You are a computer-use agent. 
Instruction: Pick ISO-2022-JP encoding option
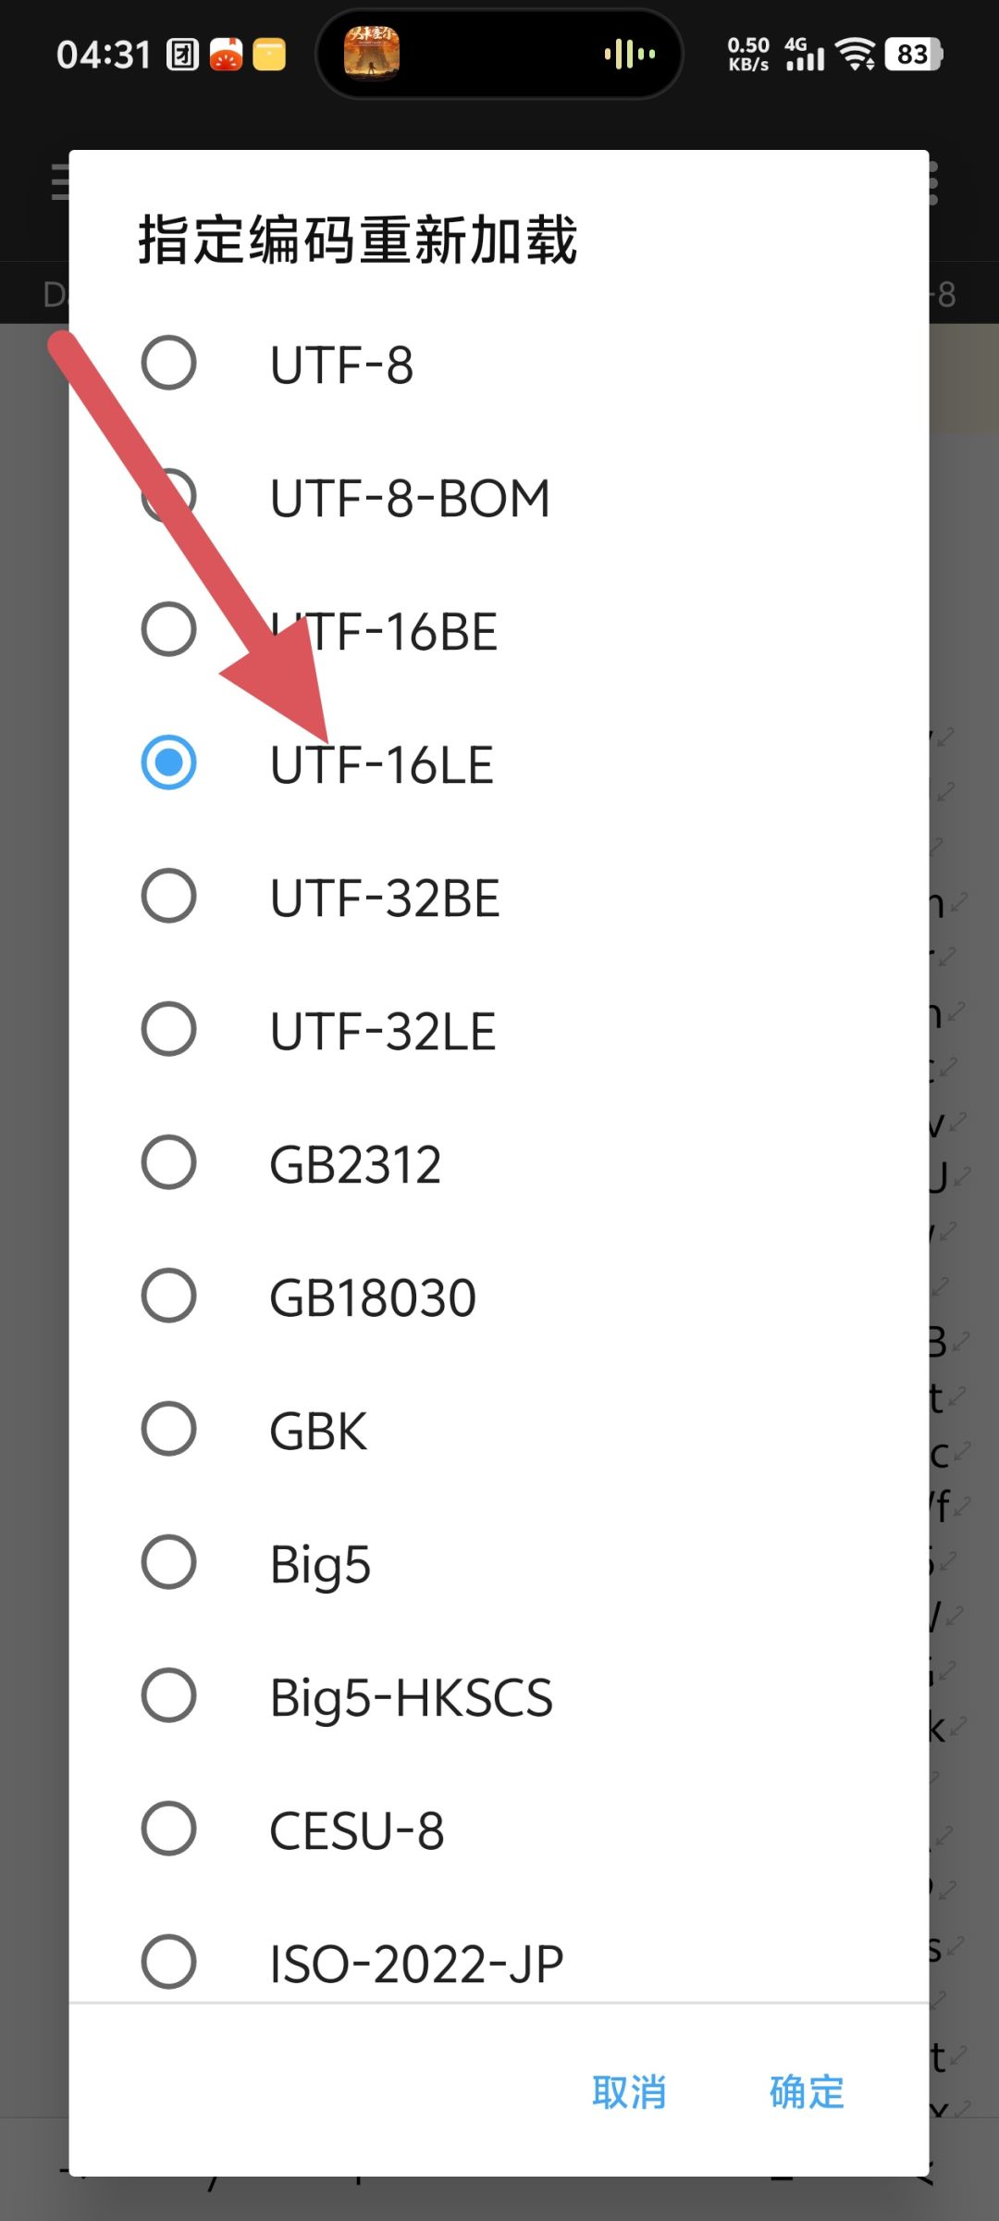tap(168, 1962)
